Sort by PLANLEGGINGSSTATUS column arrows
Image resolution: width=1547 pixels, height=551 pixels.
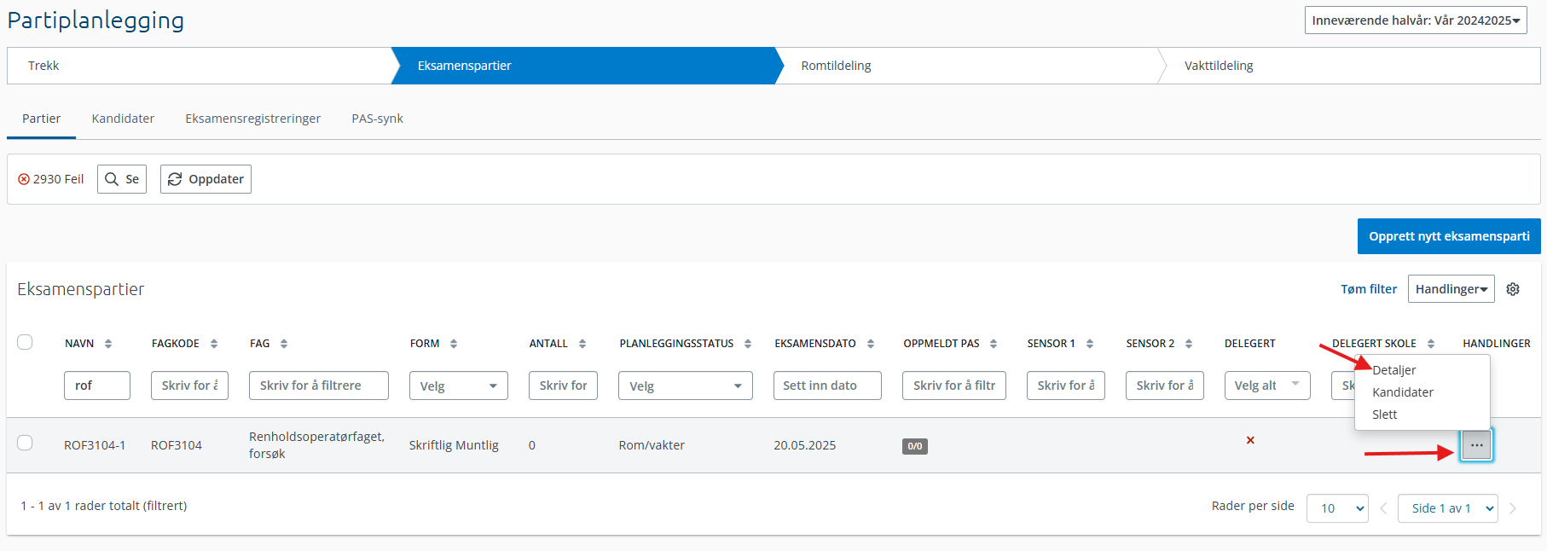coord(748,344)
